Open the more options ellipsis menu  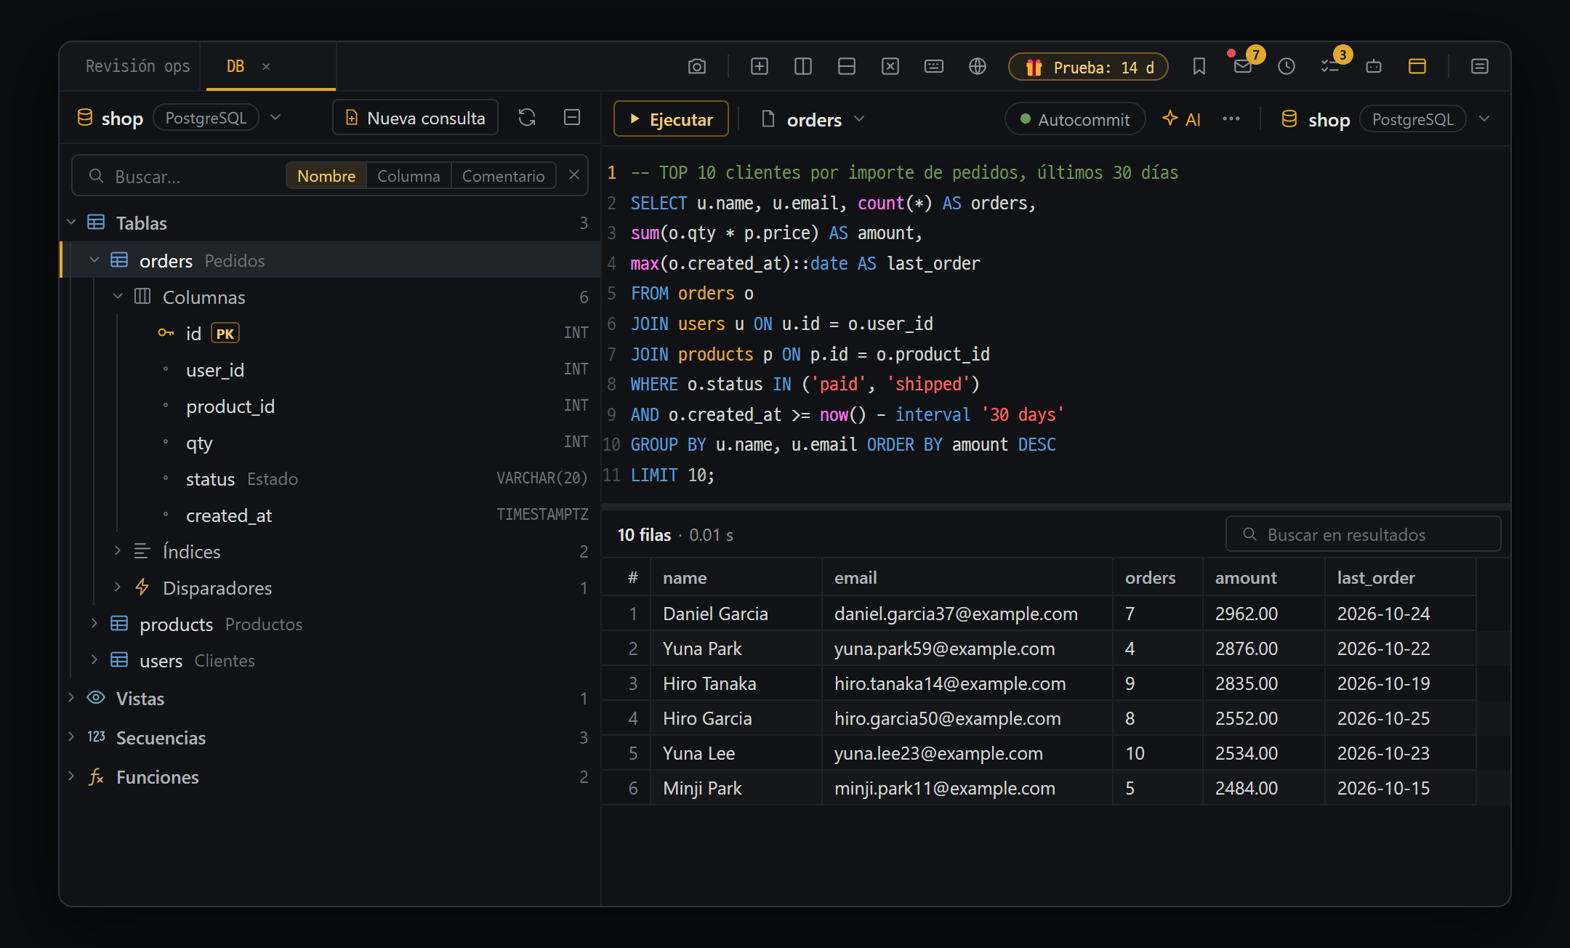coord(1231,119)
